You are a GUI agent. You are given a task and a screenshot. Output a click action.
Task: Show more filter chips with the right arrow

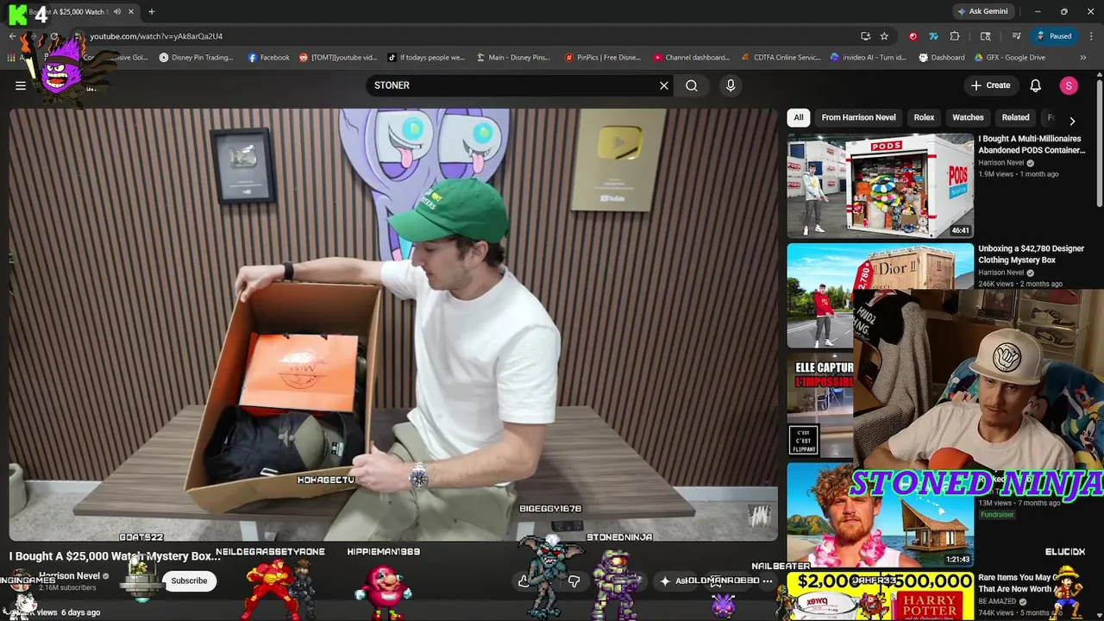[x=1072, y=121]
